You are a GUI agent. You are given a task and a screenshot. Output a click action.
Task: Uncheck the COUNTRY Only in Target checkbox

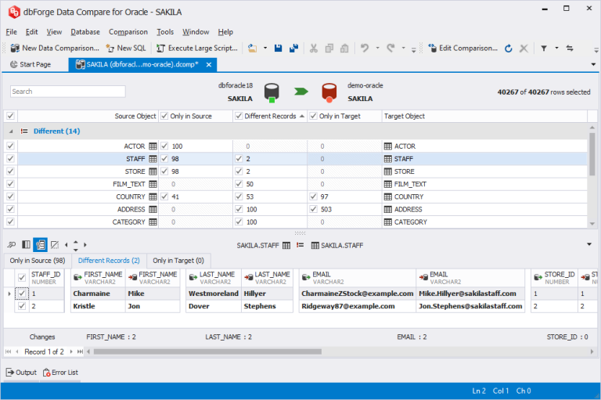314,196
